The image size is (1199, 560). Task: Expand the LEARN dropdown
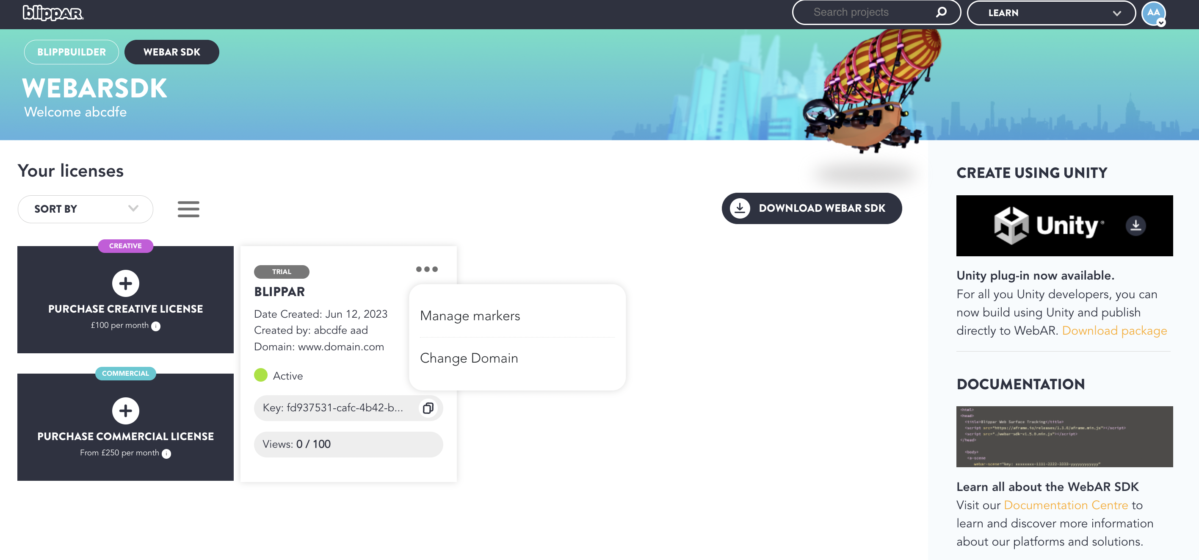click(1050, 13)
